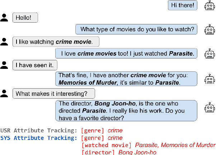Click the 'SYS Attribute Tracking:' label
This screenshot has width=216, height=155.
pyautogui.click(x=39, y=138)
